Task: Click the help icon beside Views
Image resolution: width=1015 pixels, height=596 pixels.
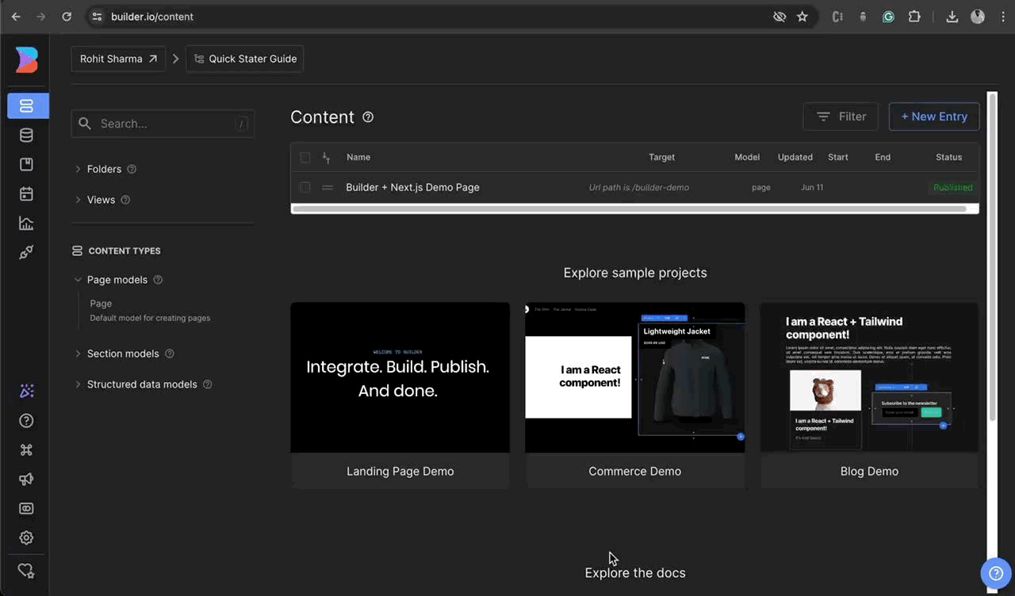Action: point(125,200)
